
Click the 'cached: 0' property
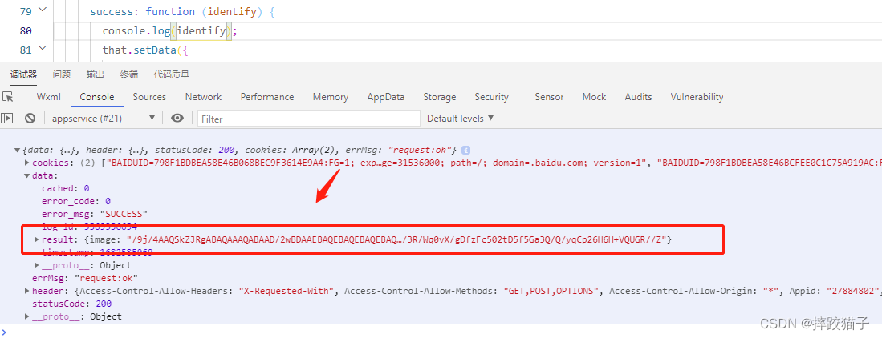65,189
